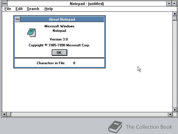Minimize the Notepad window
This screenshot has width=178, height=134.
(x=169, y=4)
